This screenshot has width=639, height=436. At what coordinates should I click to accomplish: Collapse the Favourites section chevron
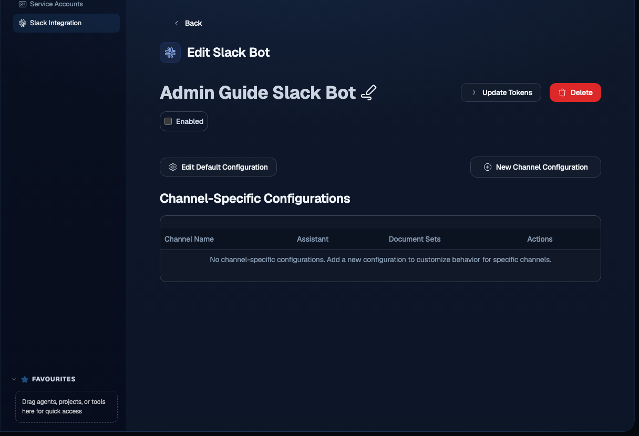[14, 379]
